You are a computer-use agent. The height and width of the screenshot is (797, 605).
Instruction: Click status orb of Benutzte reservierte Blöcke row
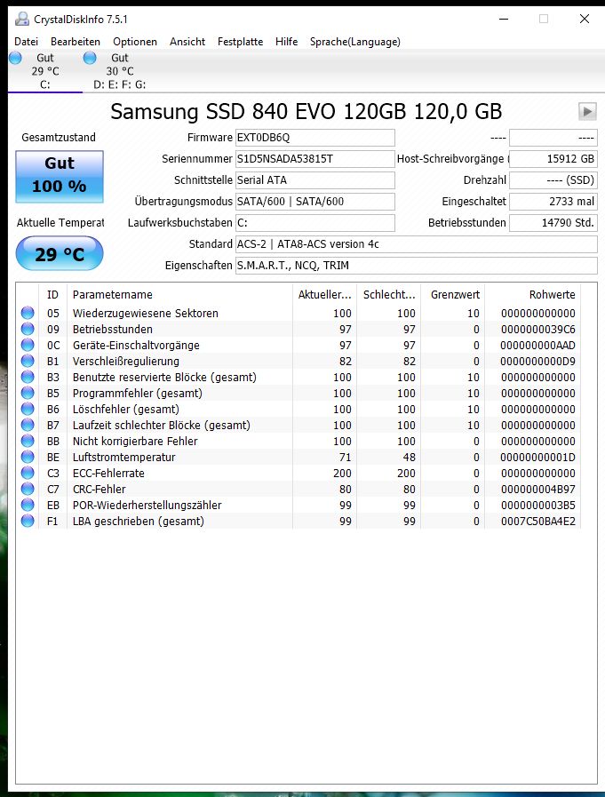click(x=28, y=377)
